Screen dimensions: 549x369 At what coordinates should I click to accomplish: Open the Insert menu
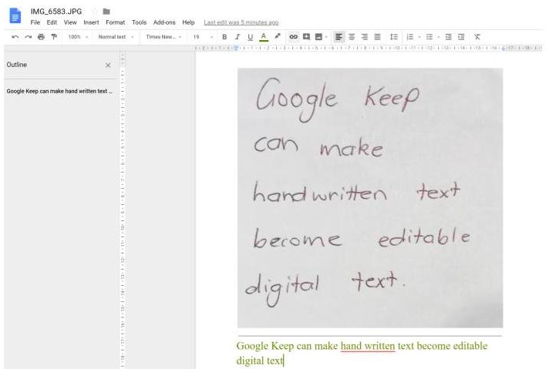pyautogui.click(x=91, y=22)
